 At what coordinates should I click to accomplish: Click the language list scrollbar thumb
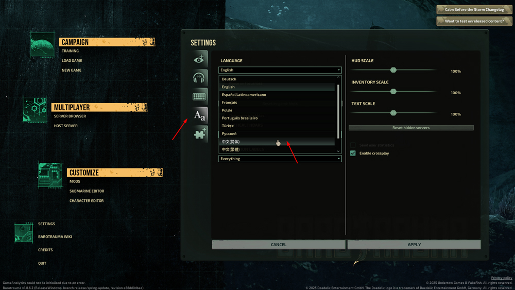coord(338,111)
